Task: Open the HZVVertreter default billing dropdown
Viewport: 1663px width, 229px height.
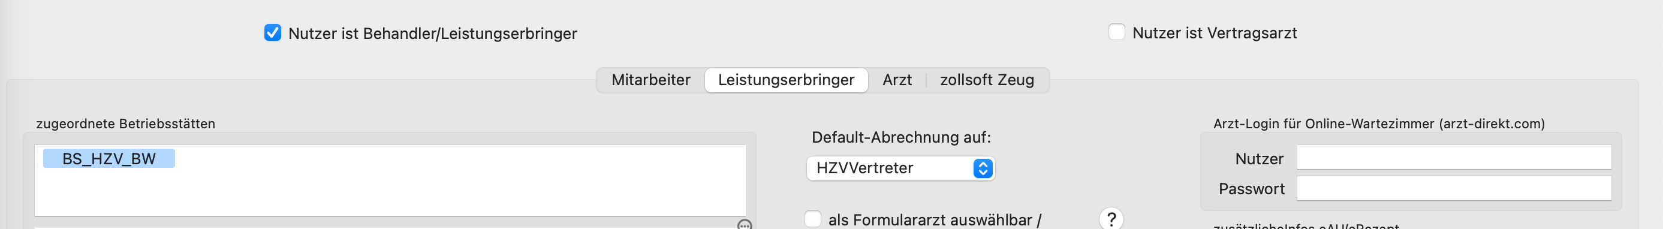Action: [900, 168]
